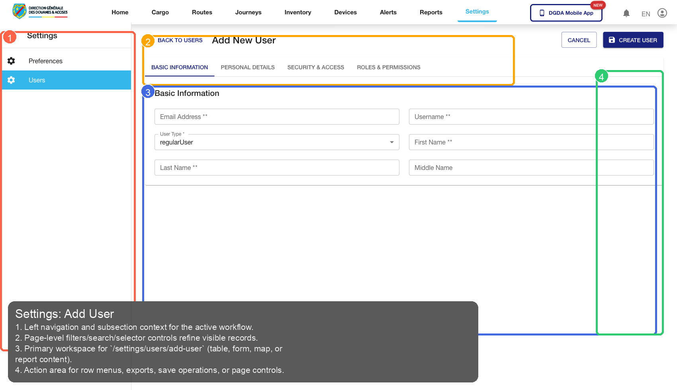
Task: Open the User Type dropdown
Action: click(x=391, y=142)
